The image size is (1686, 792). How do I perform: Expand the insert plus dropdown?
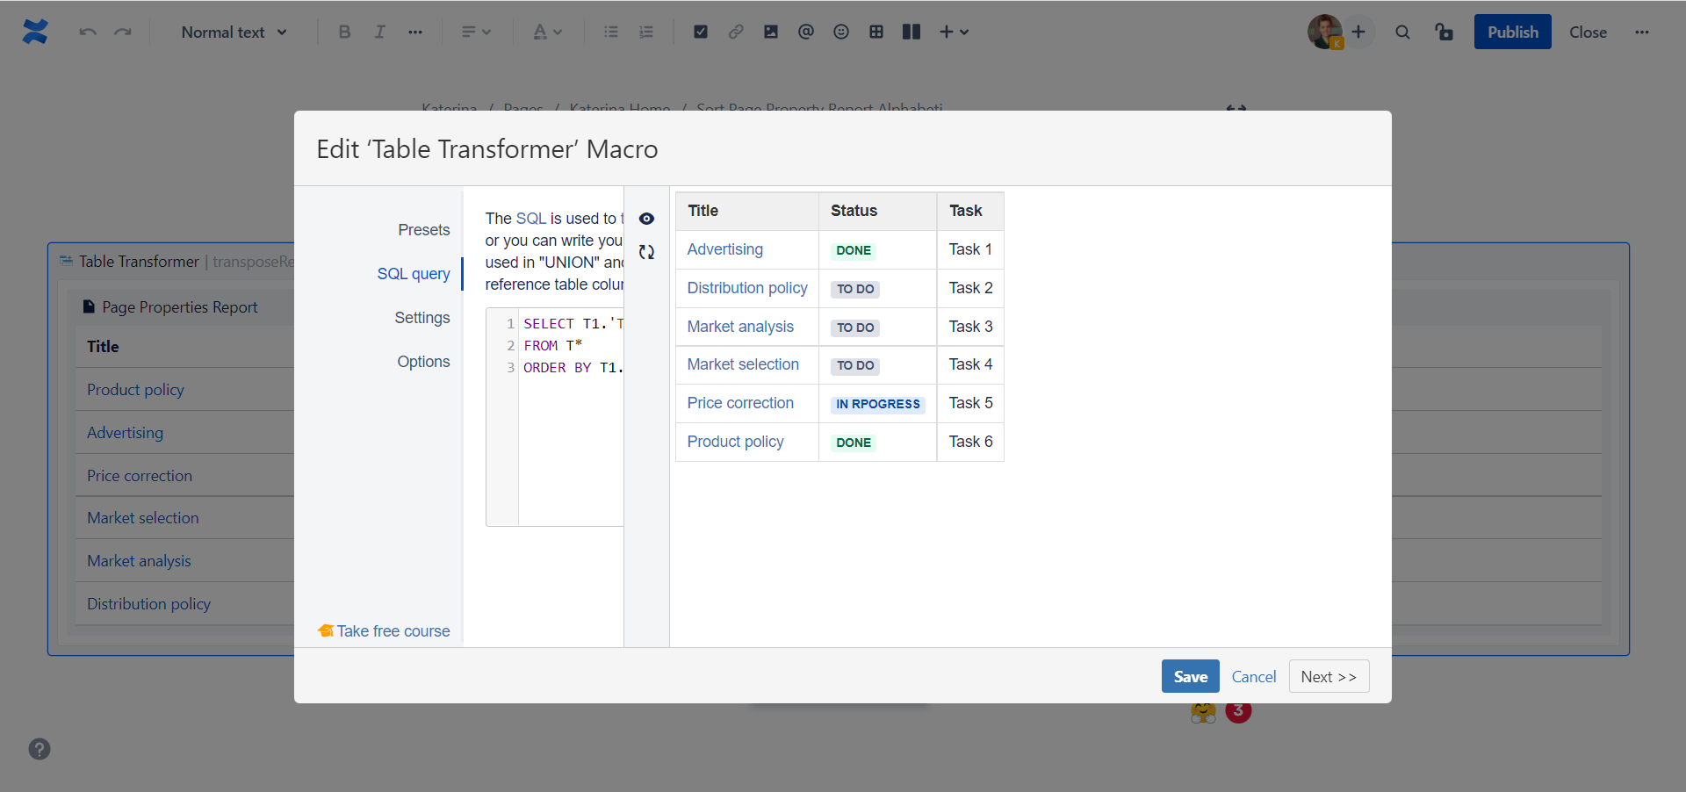[955, 32]
